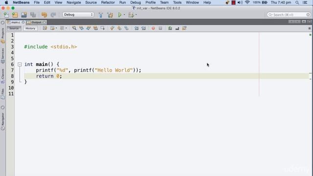Screen dimensions: 313x176
Task: Click the Last Edit editor toolbar icon
Action: (x=45, y=28)
